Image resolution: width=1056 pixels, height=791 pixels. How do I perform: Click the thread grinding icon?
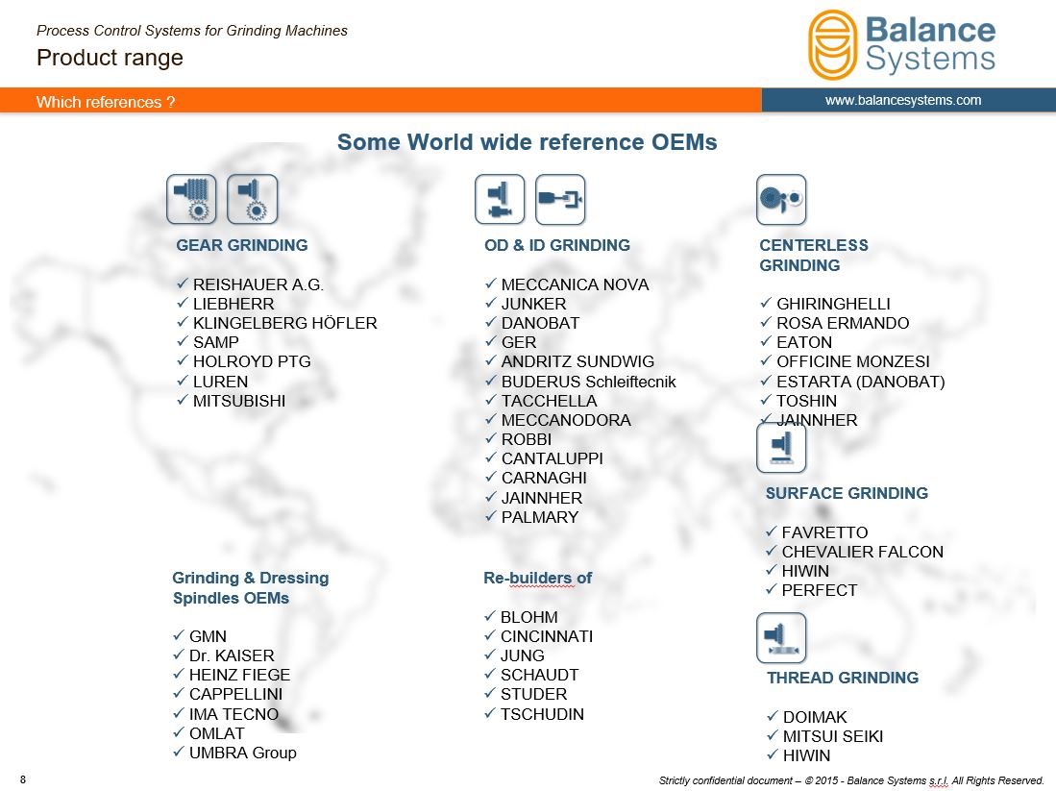(781, 637)
